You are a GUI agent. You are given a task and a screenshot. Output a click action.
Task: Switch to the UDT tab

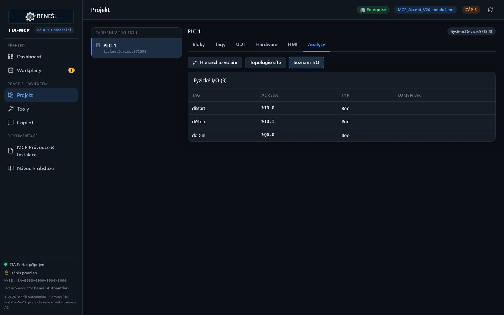pos(240,44)
